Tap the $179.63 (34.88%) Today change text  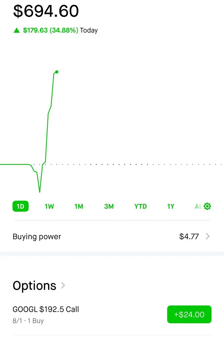point(60,30)
